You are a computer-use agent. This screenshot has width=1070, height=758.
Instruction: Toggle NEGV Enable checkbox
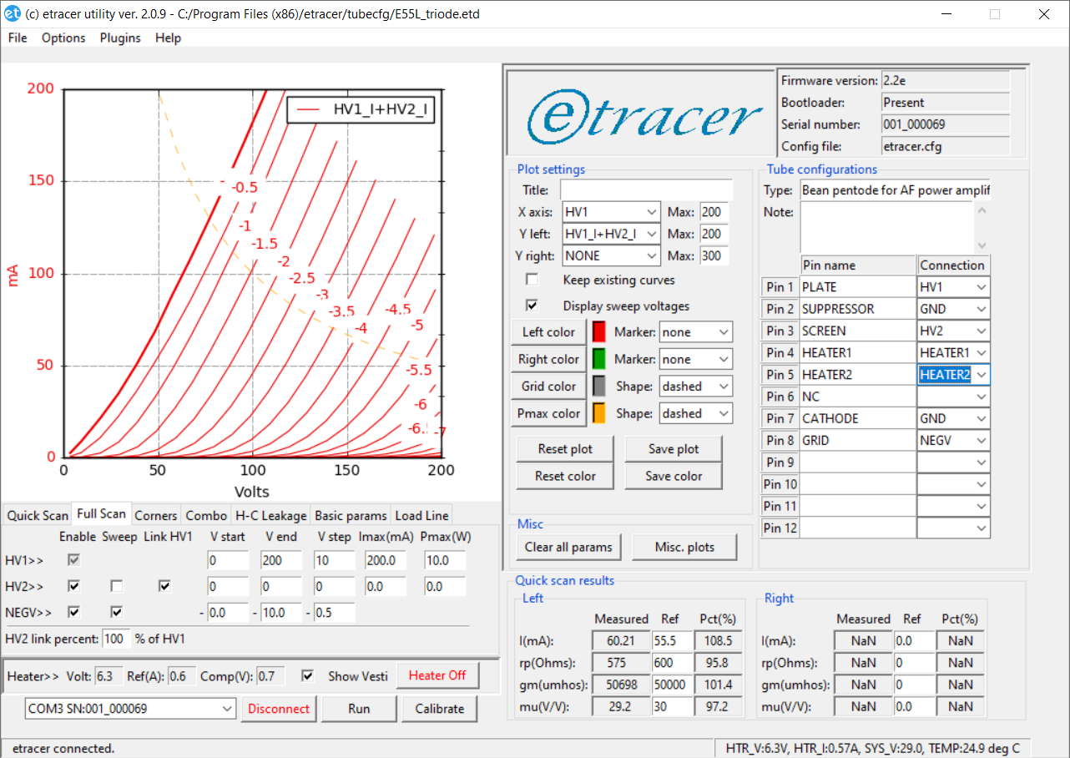(x=74, y=612)
